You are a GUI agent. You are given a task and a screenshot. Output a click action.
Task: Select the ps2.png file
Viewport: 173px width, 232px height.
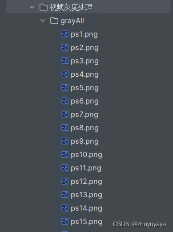coord(84,48)
